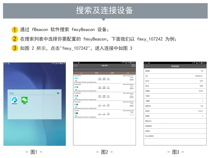The height and width of the screenshot is (158, 210).
Task: Select the lock tab in brown bar
Action: tap(128, 73)
